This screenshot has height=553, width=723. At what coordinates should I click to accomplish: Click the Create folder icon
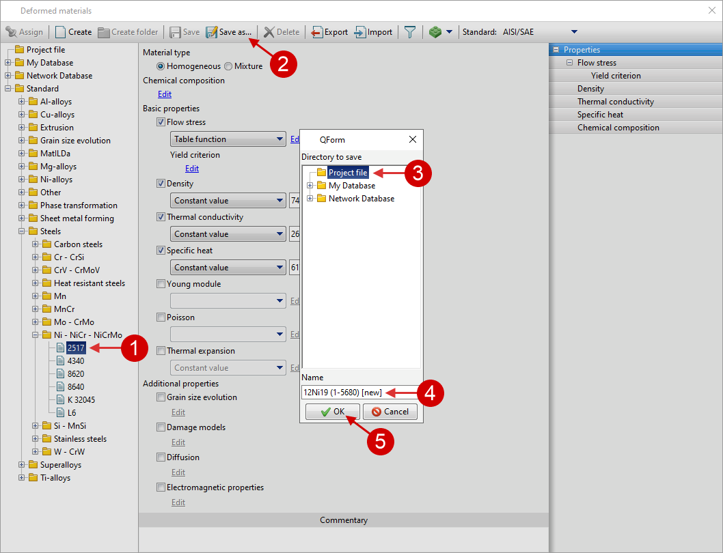tap(104, 32)
